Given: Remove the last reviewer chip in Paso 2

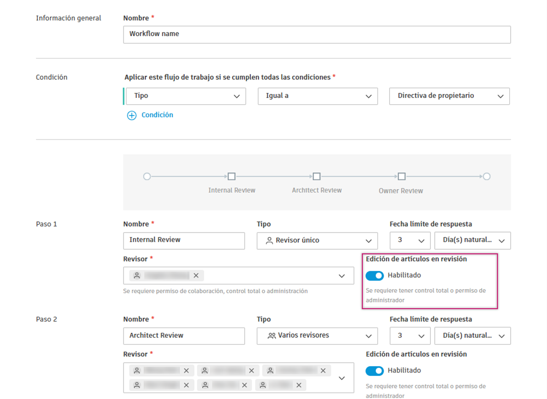Looking at the screenshot, I should pos(298,385).
